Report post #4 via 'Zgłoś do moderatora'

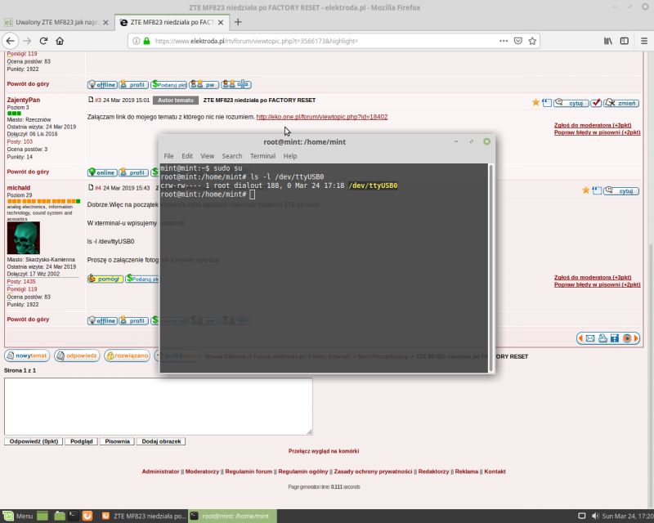pyautogui.click(x=593, y=277)
